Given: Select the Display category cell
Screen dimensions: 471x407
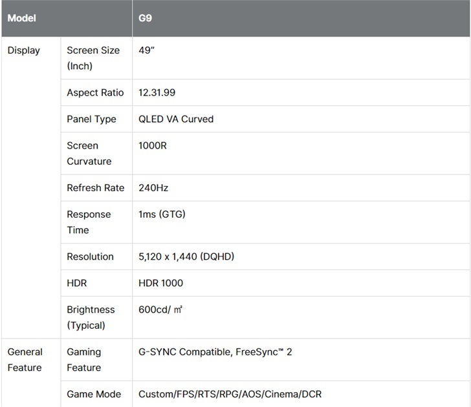Looking at the screenshot, I should (23, 50).
